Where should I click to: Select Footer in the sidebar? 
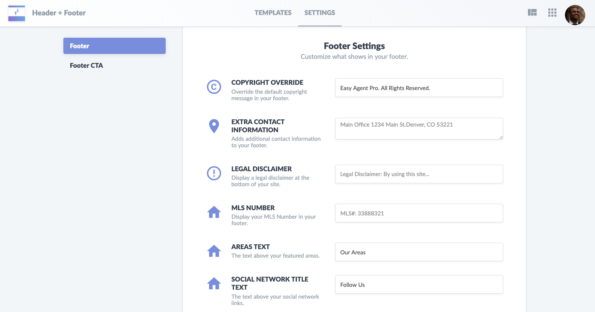point(115,46)
